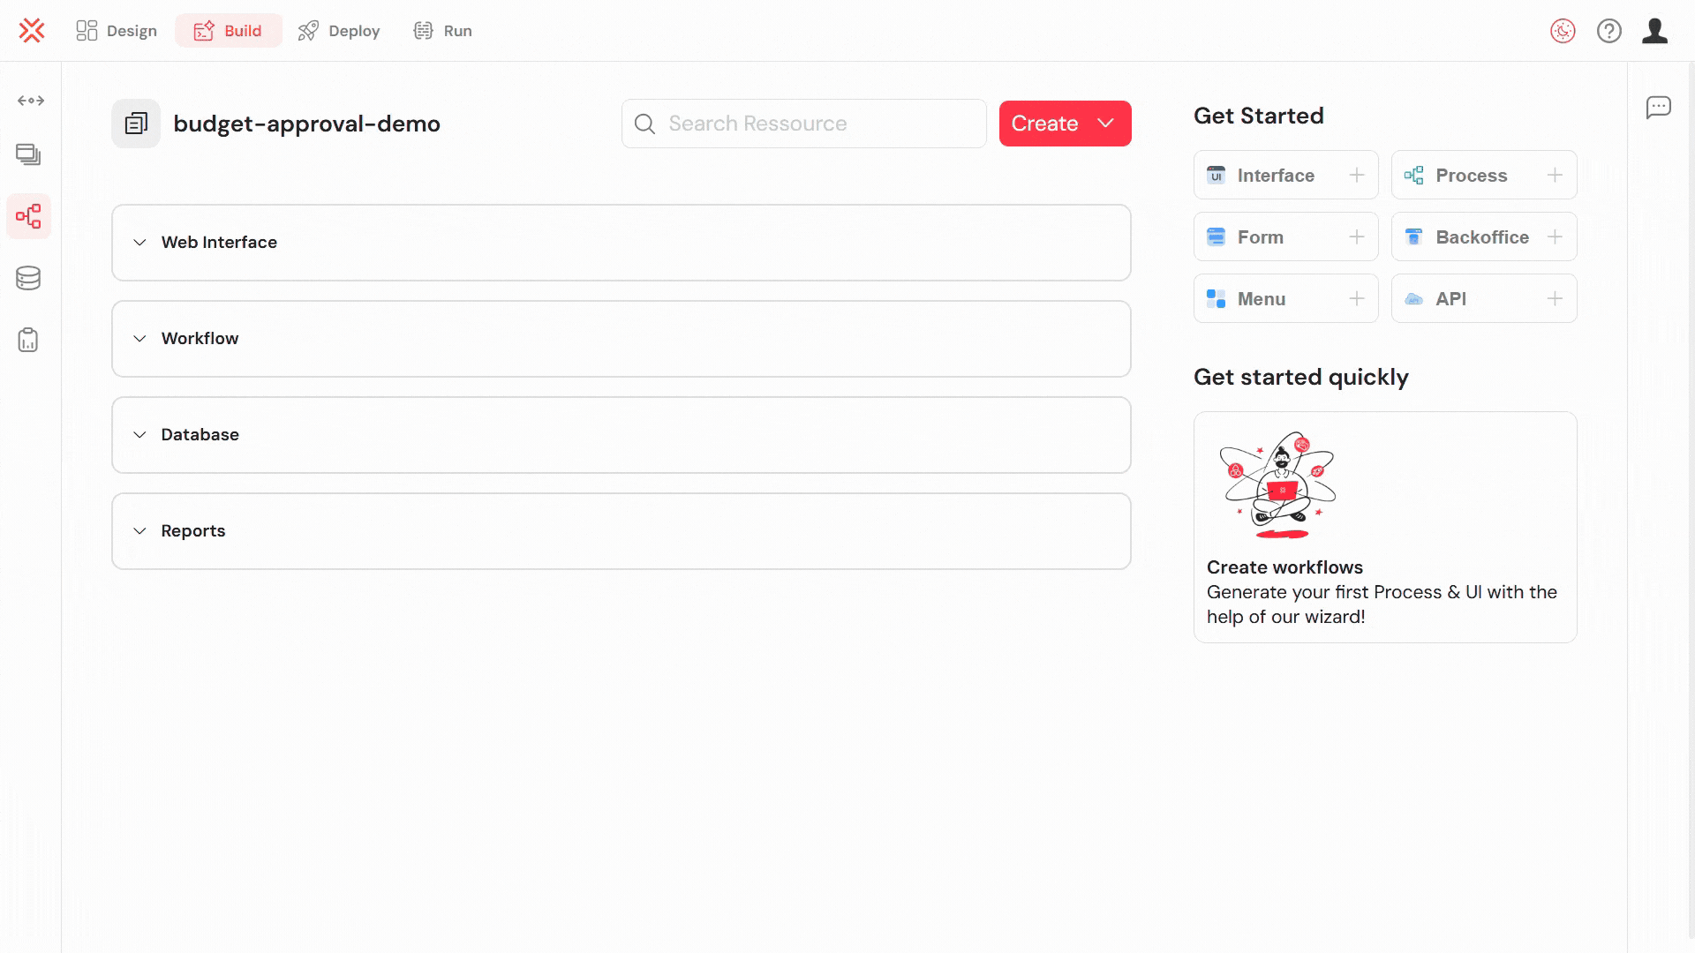
Task: Toggle dark mode with the moon icon
Action: (1562, 30)
